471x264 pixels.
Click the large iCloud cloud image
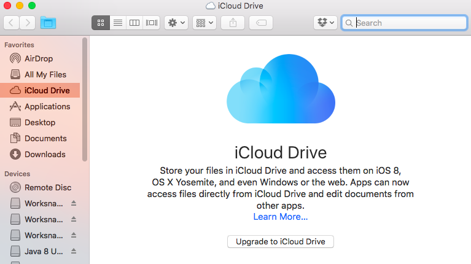point(281,89)
